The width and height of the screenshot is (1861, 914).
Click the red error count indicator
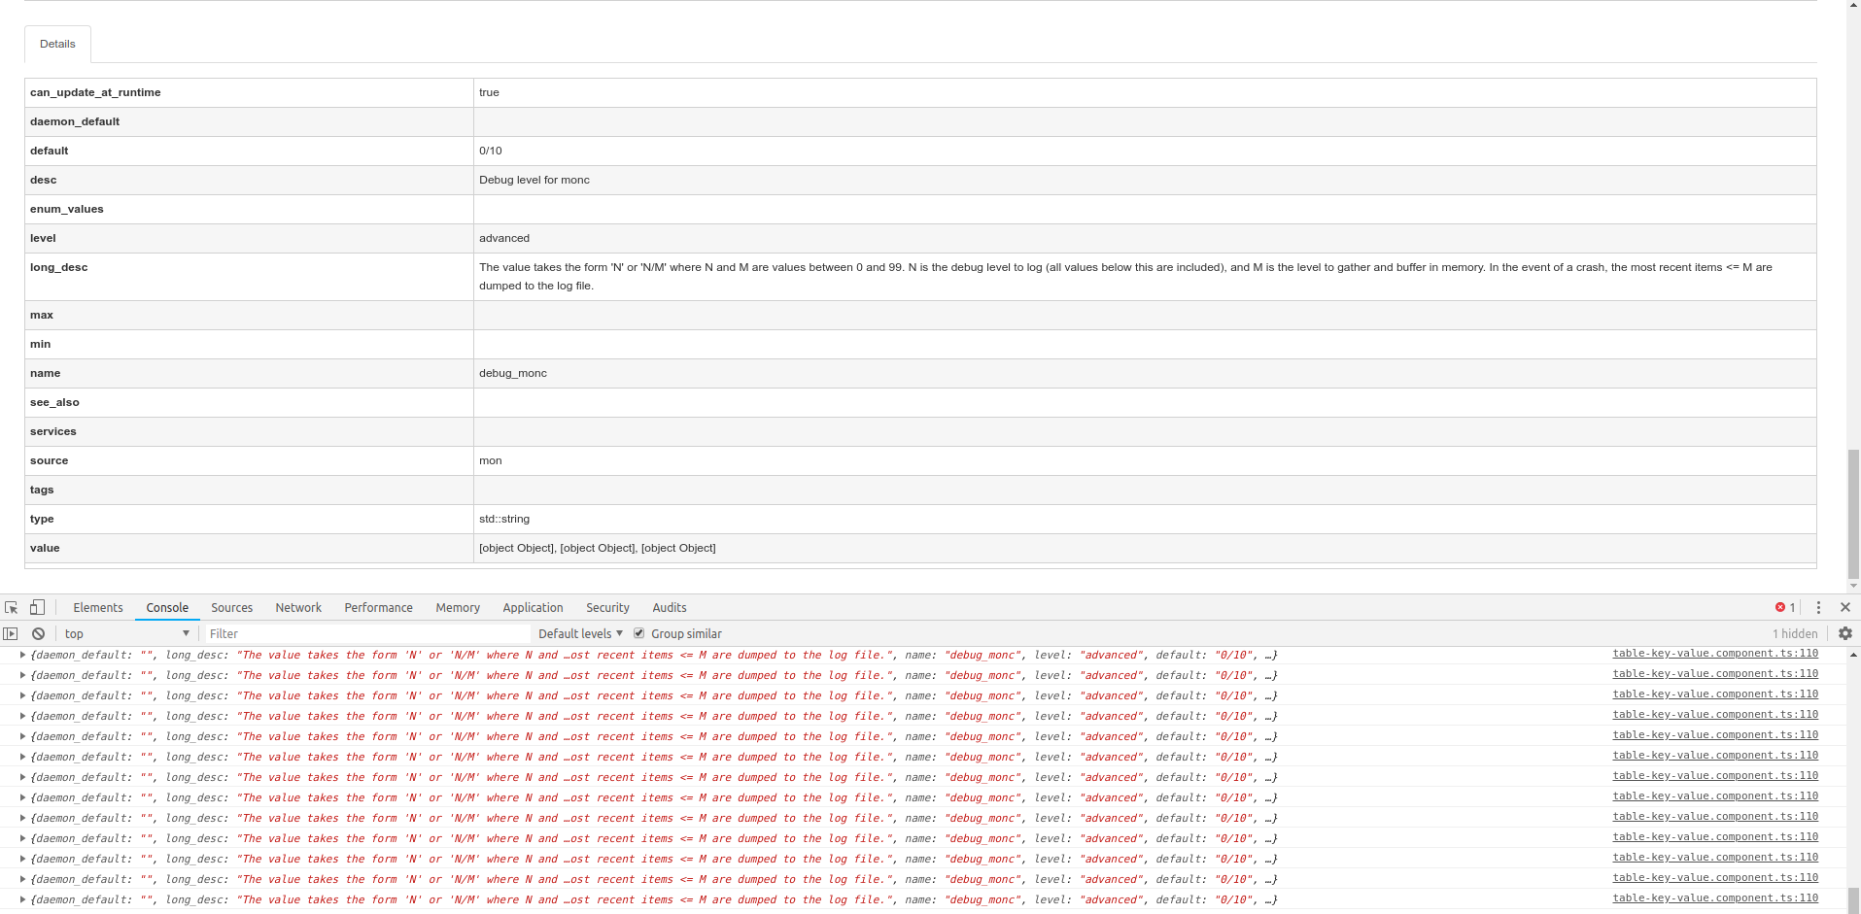1785,607
